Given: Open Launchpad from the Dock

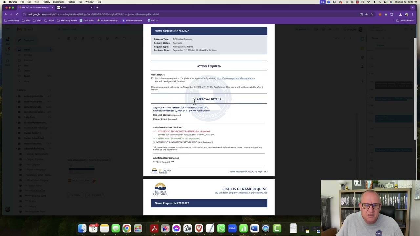Looking at the screenshot, I should tap(138, 228).
